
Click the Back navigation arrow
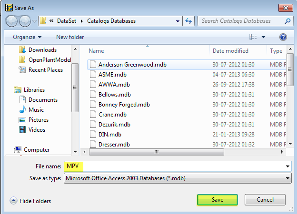[12, 21]
